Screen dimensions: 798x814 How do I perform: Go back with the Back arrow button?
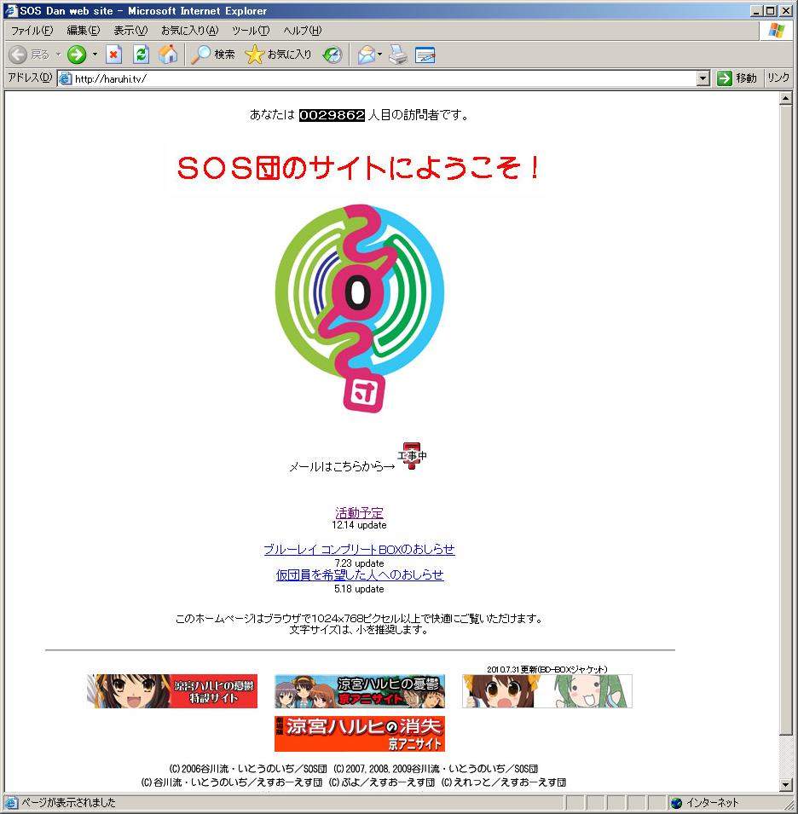pyautogui.click(x=29, y=55)
